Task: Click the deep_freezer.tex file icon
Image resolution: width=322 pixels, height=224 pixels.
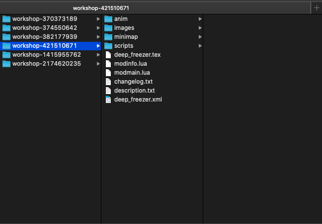Action: tap(108, 55)
